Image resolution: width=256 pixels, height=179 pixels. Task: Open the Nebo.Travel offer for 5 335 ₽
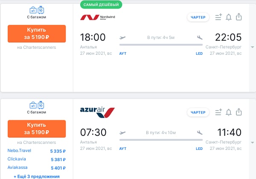[x=37, y=151]
